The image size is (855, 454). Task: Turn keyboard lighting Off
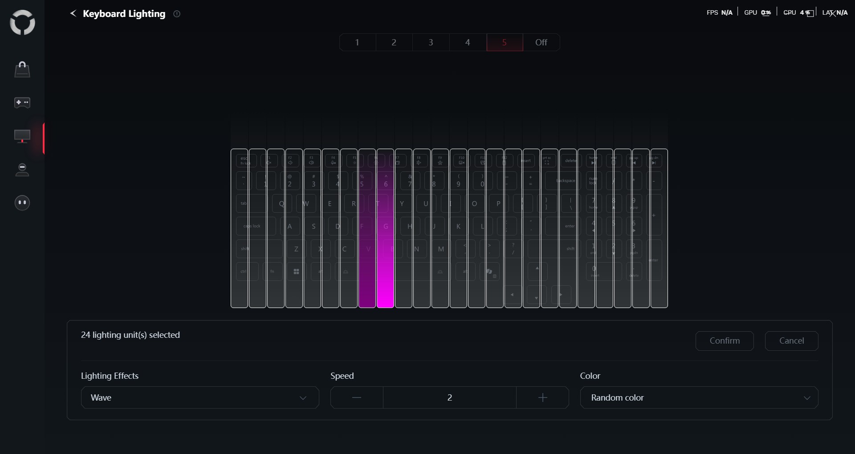pyautogui.click(x=541, y=42)
